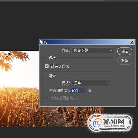
Task: Open the 正常 blend mode dropdown
Action: point(91,83)
